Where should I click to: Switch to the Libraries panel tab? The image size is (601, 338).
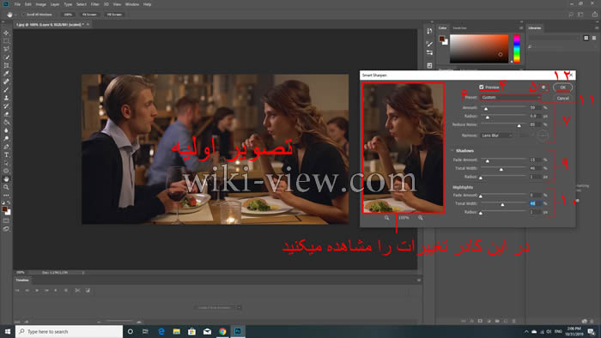[535, 28]
